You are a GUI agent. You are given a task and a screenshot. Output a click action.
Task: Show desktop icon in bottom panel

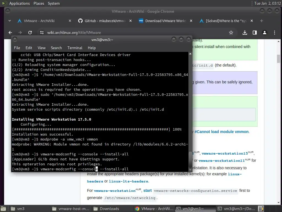[x=3, y=209]
